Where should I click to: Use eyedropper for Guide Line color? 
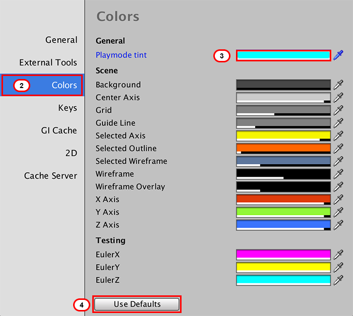tap(338, 123)
